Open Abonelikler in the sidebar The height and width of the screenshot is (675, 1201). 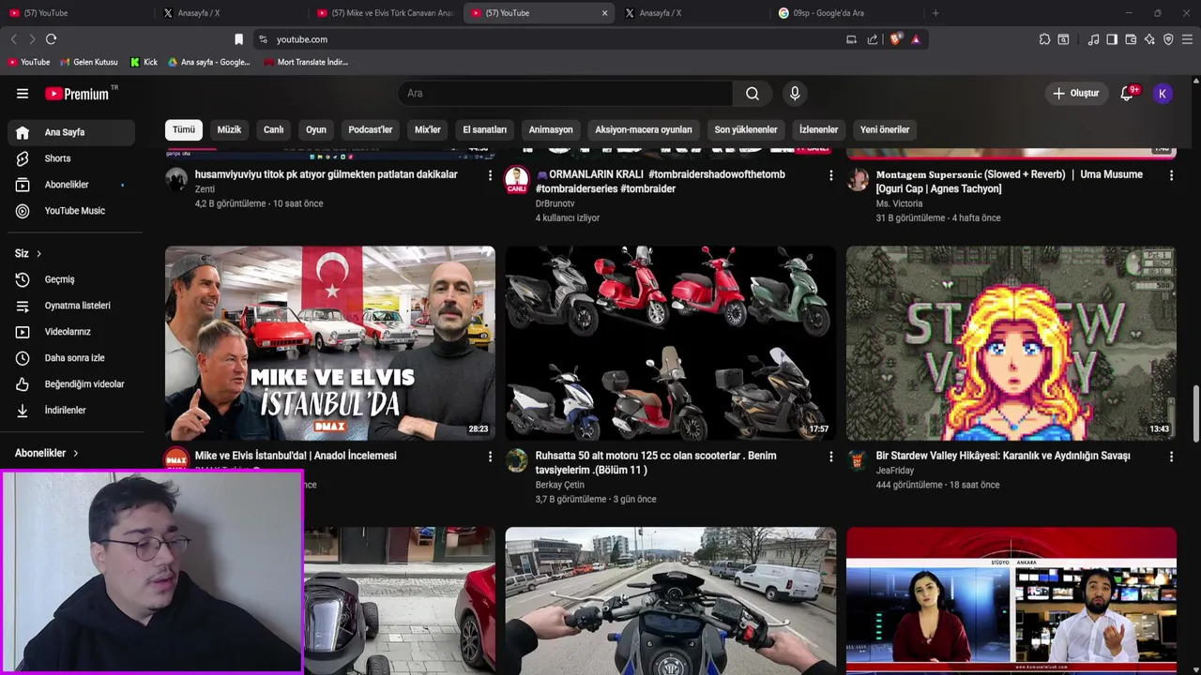click(72, 185)
